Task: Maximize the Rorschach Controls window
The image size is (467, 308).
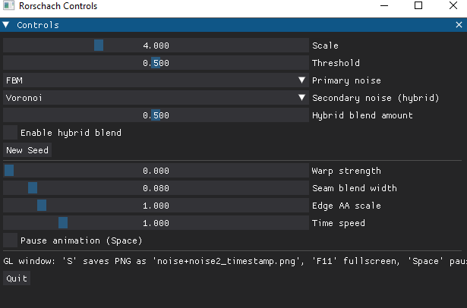Action: (418, 6)
